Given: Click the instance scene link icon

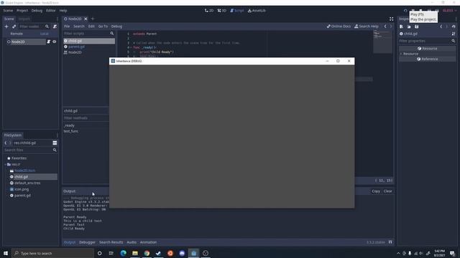Looking at the screenshot, I should click(x=14, y=27).
